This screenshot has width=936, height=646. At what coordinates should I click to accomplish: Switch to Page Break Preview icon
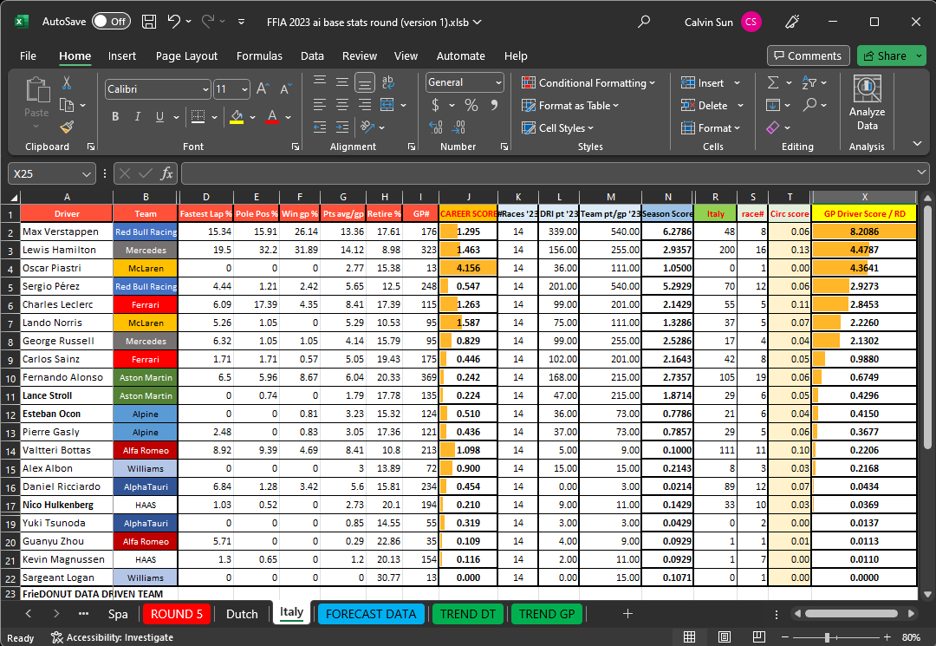pyautogui.click(x=758, y=637)
